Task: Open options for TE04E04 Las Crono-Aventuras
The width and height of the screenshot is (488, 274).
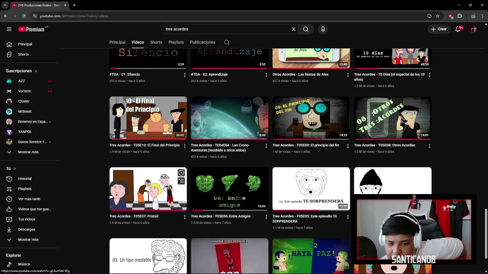Action: click(x=266, y=146)
